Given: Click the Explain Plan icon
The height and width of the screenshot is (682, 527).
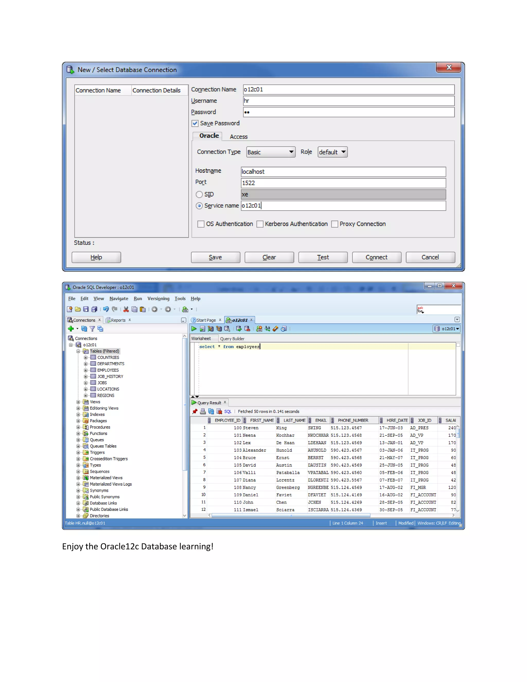Looking at the screenshot, I should coord(219,328).
